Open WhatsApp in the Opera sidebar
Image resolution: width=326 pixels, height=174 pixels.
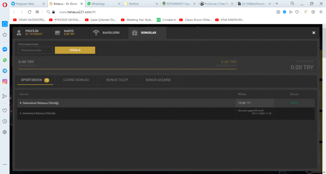tap(5, 60)
